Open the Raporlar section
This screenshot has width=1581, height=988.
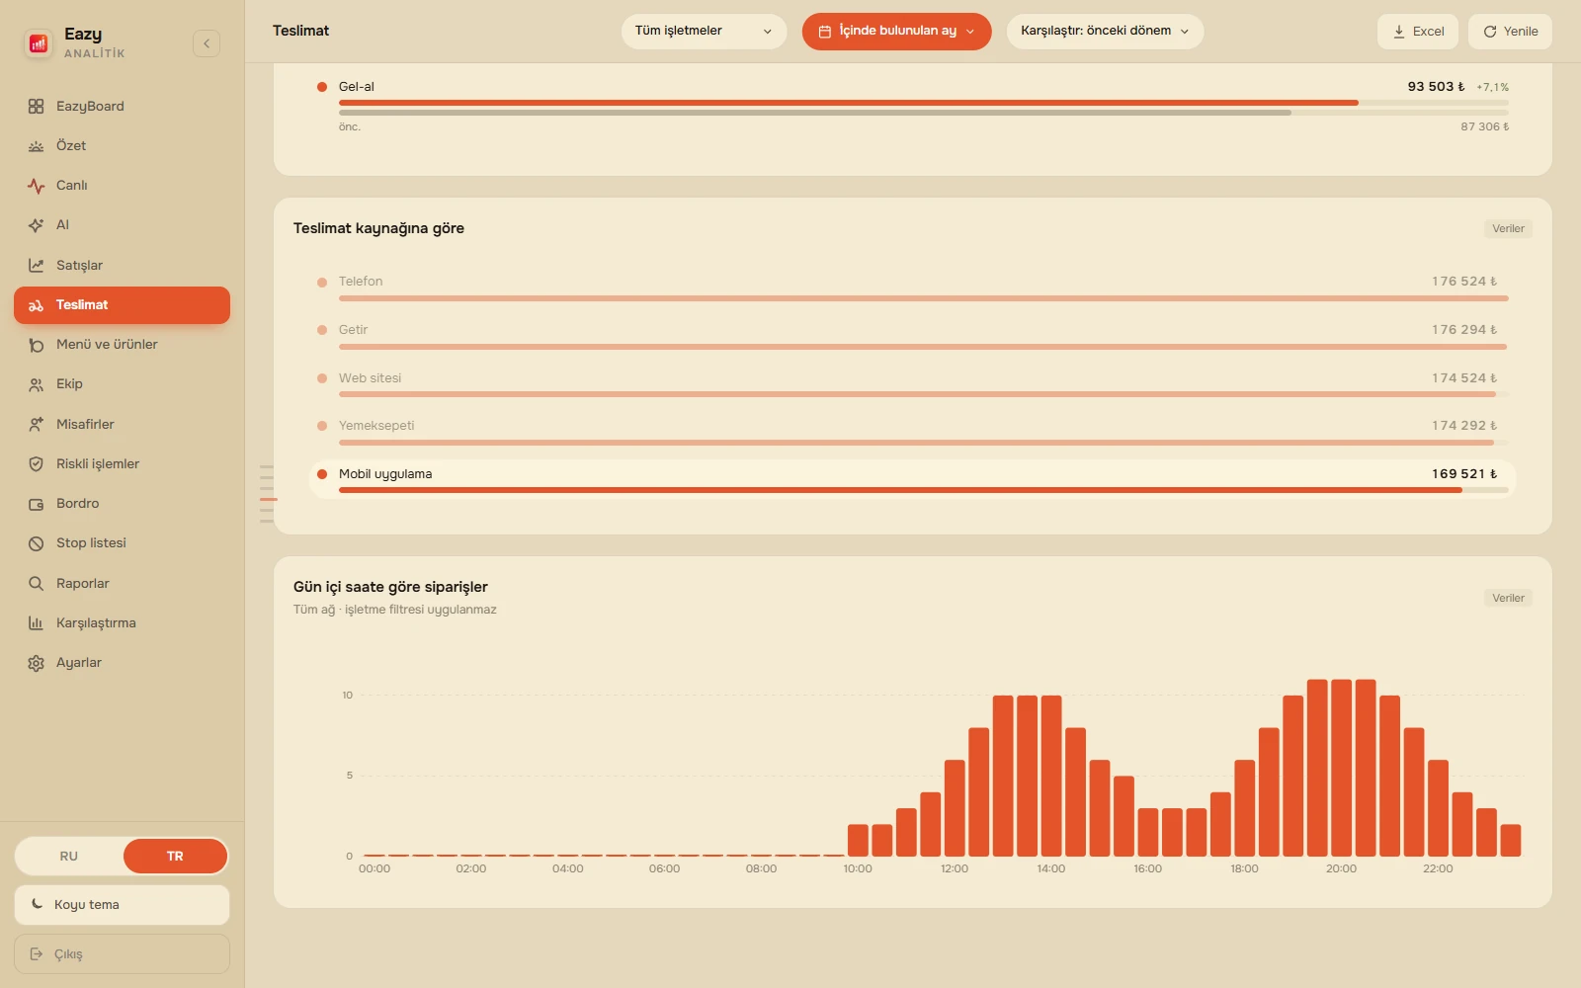coord(122,584)
